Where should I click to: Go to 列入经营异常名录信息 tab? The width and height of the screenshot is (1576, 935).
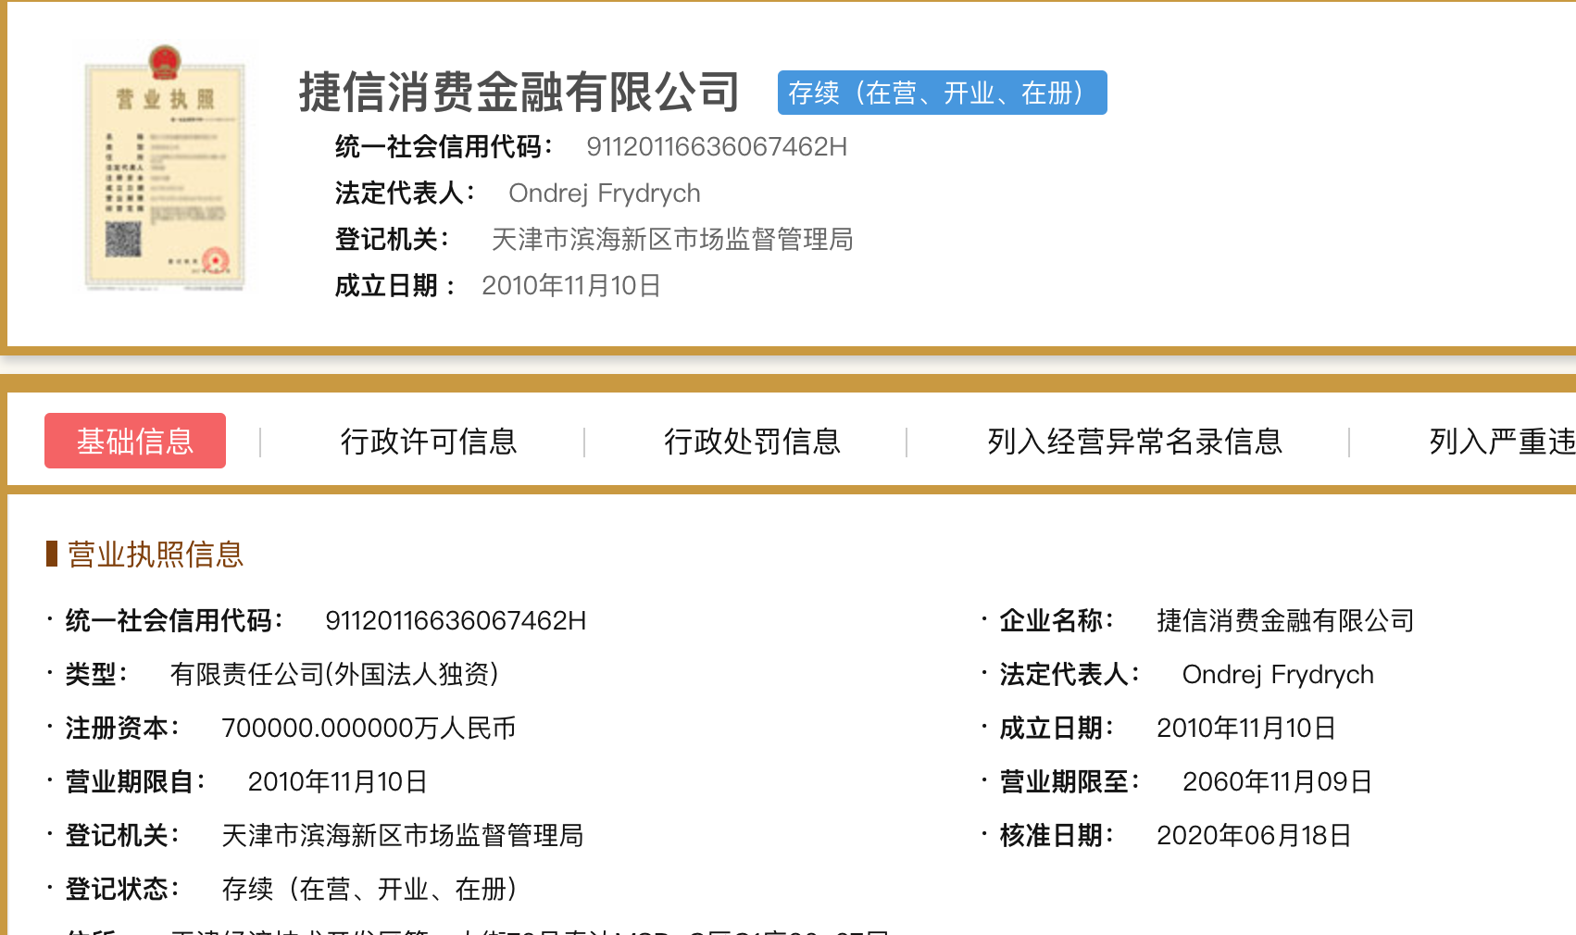point(1135,442)
